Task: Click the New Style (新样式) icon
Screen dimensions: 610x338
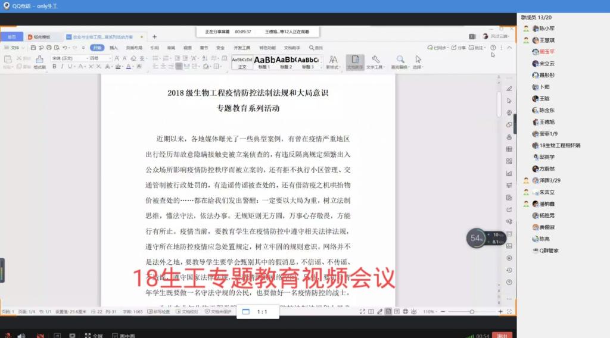Action: pos(333,60)
